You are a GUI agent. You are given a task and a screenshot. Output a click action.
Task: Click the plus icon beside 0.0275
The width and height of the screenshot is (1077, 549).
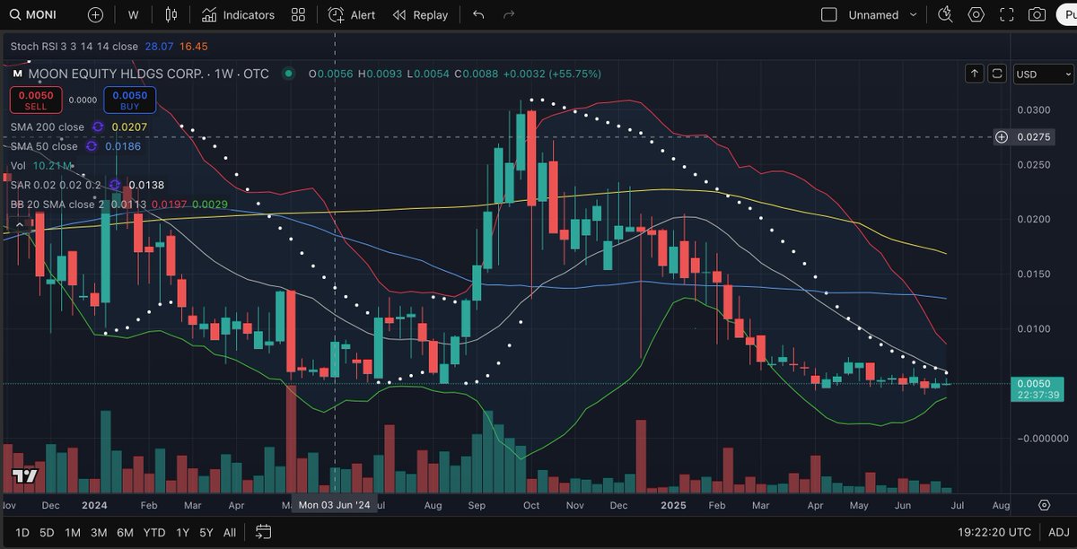click(x=1002, y=137)
